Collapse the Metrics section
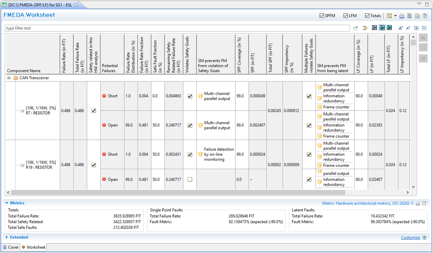Screen dimensions: 433x253 7,203
